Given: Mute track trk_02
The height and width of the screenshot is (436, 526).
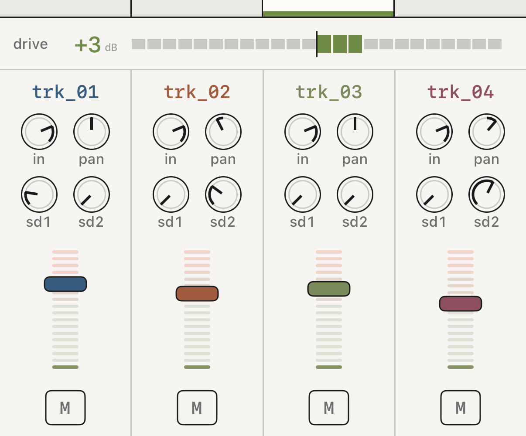Looking at the screenshot, I should (x=197, y=408).
